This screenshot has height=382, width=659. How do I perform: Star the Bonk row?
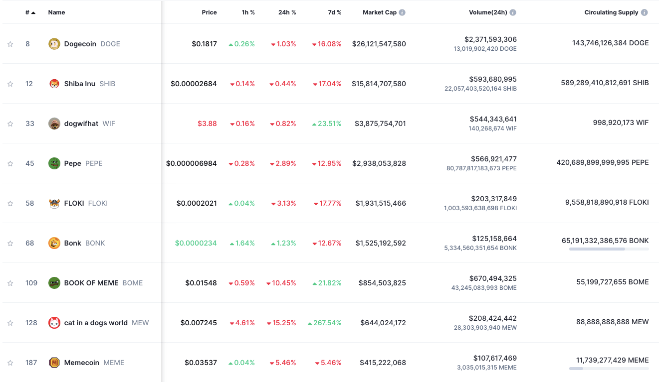(10, 243)
